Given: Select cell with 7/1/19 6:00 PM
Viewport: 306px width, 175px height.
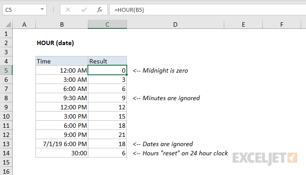Looking at the screenshot, I should coord(62,144).
